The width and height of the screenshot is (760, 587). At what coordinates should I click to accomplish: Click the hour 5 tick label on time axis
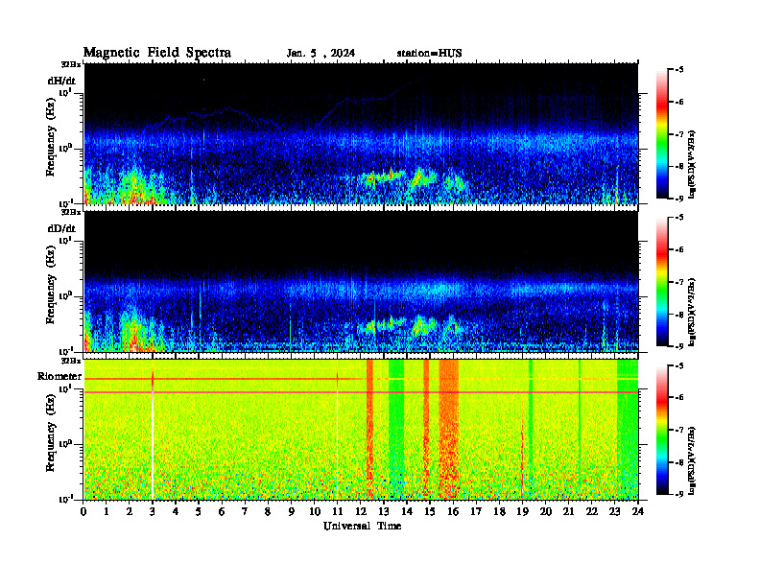(x=199, y=512)
